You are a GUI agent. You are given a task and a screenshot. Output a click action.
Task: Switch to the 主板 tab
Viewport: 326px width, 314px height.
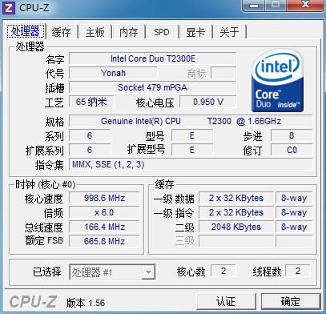pos(95,32)
